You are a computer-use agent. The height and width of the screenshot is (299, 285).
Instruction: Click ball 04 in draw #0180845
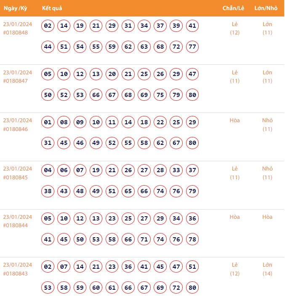pyautogui.click(x=48, y=170)
